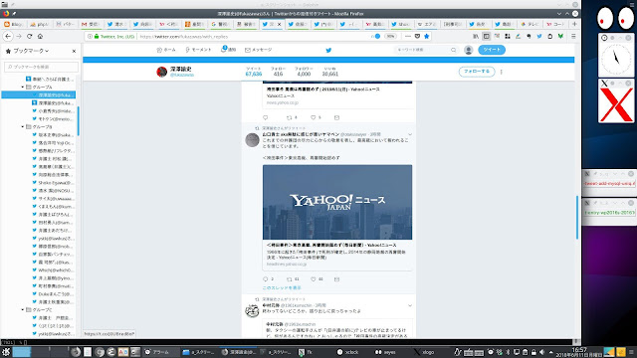Switch to the Gmail browser tab
The width and height of the screenshot is (637, 358).
click(91, 24)
